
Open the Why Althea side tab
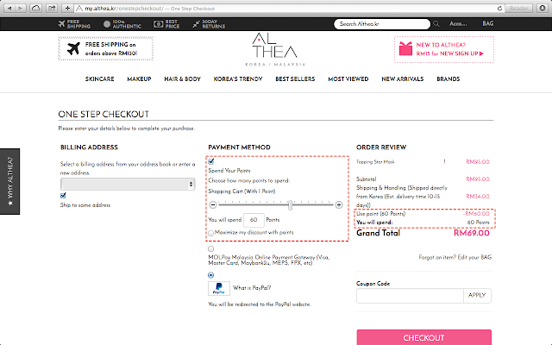(x=9, y=181)
